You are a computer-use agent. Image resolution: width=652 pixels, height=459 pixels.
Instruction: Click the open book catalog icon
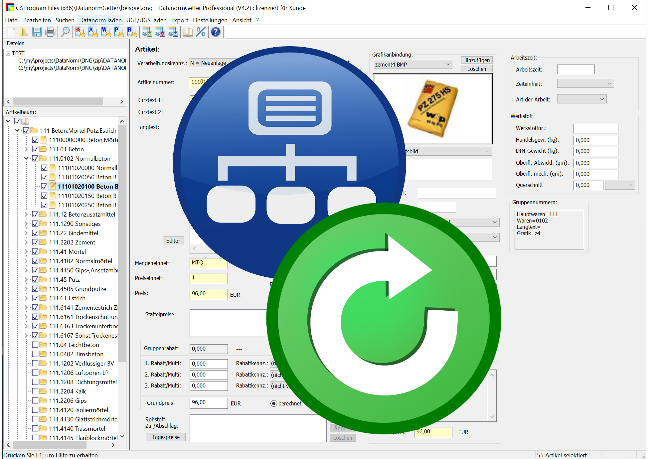(188, 32)
